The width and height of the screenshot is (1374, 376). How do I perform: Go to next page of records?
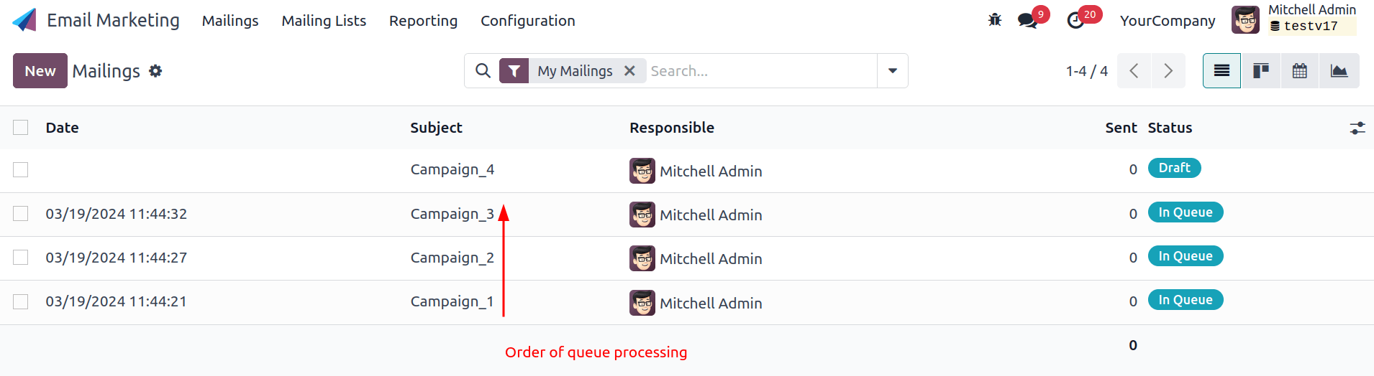(1168, 71)
